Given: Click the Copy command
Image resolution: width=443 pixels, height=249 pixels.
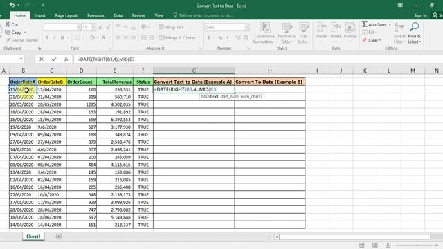Looking at the screenshot, I should [13, 33].
